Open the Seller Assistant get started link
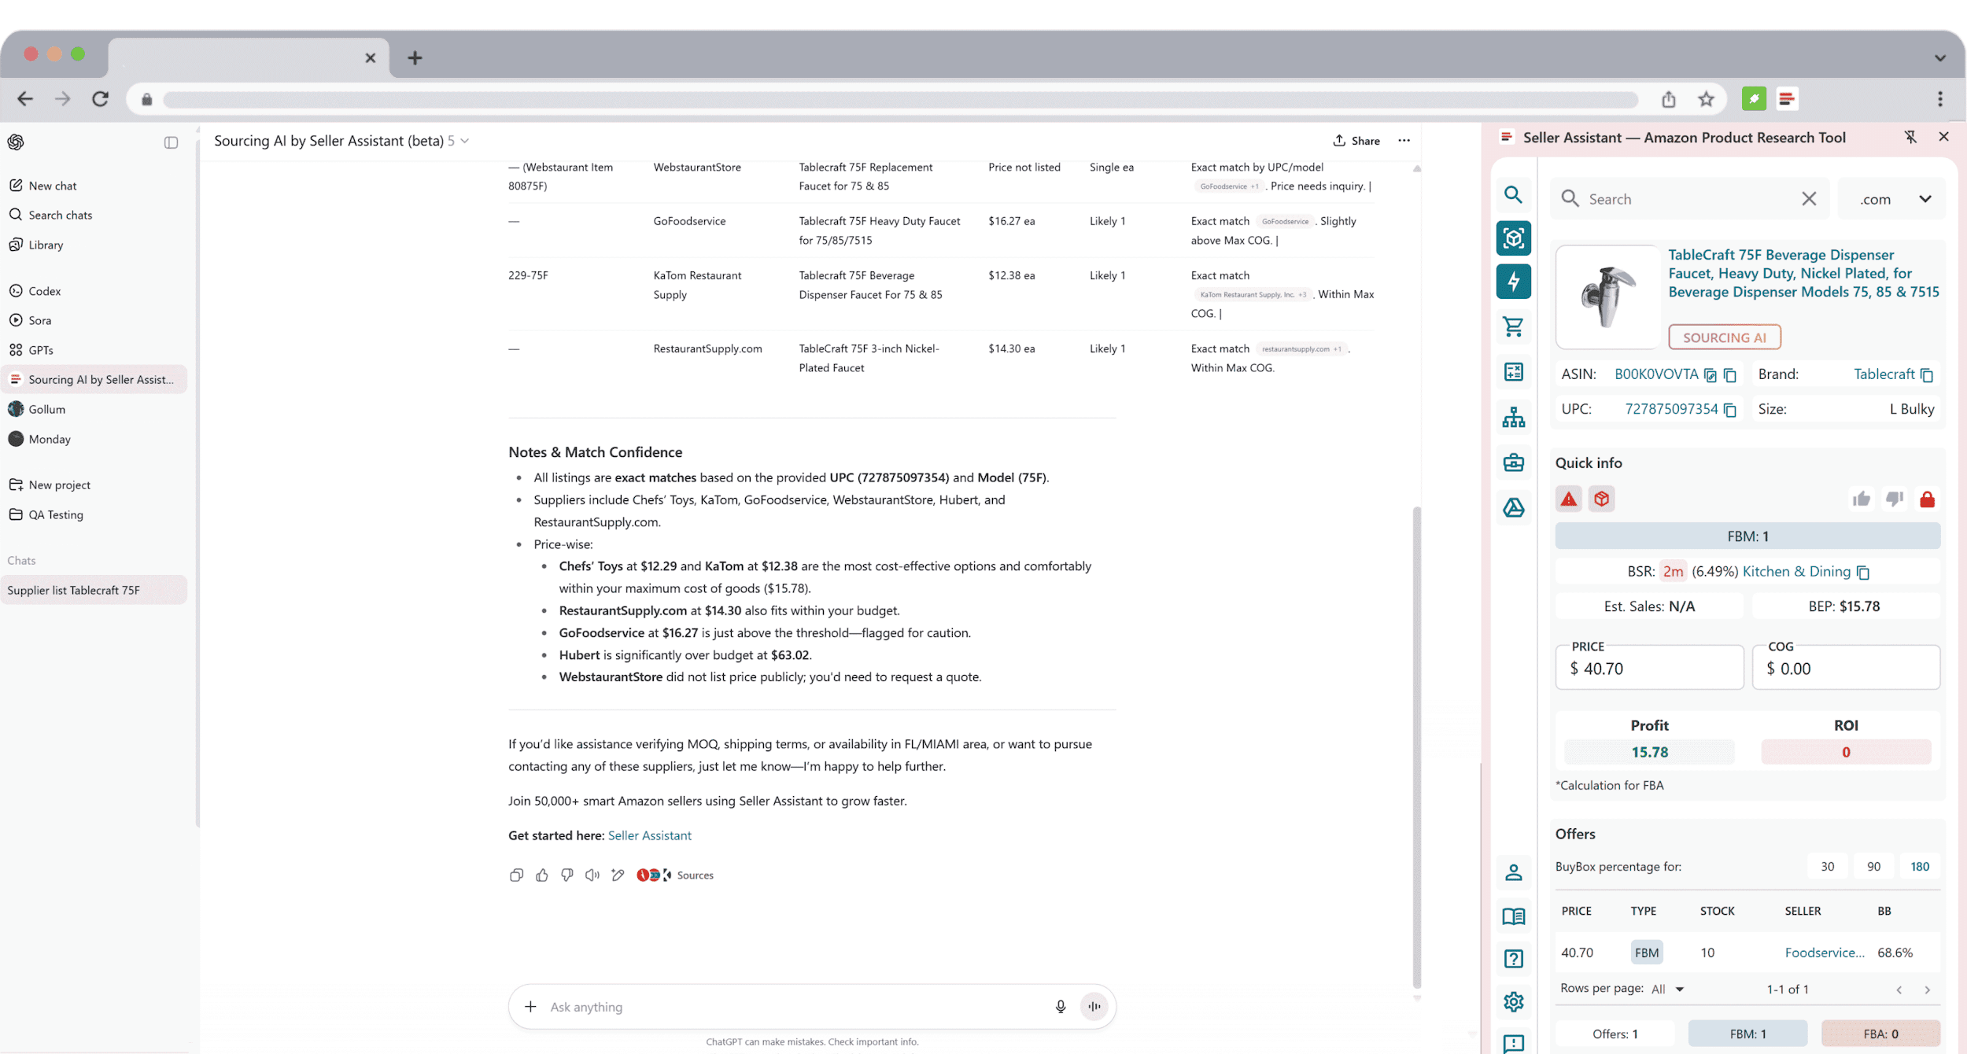 click(649, 835)
